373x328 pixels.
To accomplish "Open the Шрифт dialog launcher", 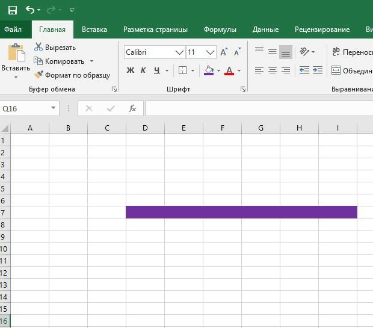I will pos(243,89).
